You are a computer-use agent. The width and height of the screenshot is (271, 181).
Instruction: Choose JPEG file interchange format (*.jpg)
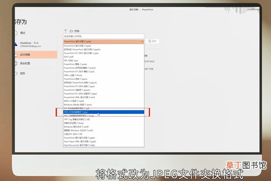pos(104,112)
